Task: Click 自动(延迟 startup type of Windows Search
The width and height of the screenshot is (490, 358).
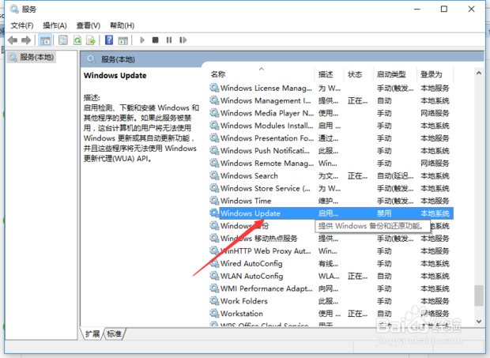Action: click(x=395, y=176)
